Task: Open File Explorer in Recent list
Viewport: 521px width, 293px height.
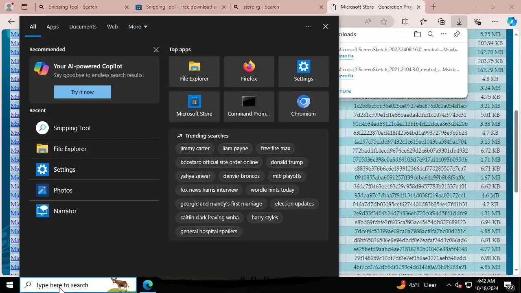Action: tap(94, 149)
